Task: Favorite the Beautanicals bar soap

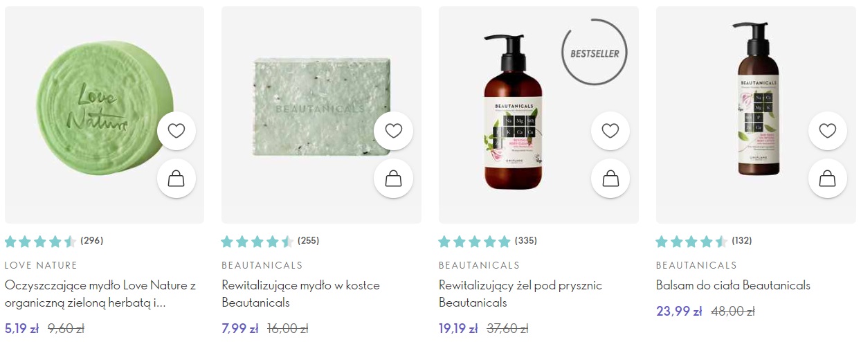Action: pyautogui.click(x=393, y=131)
